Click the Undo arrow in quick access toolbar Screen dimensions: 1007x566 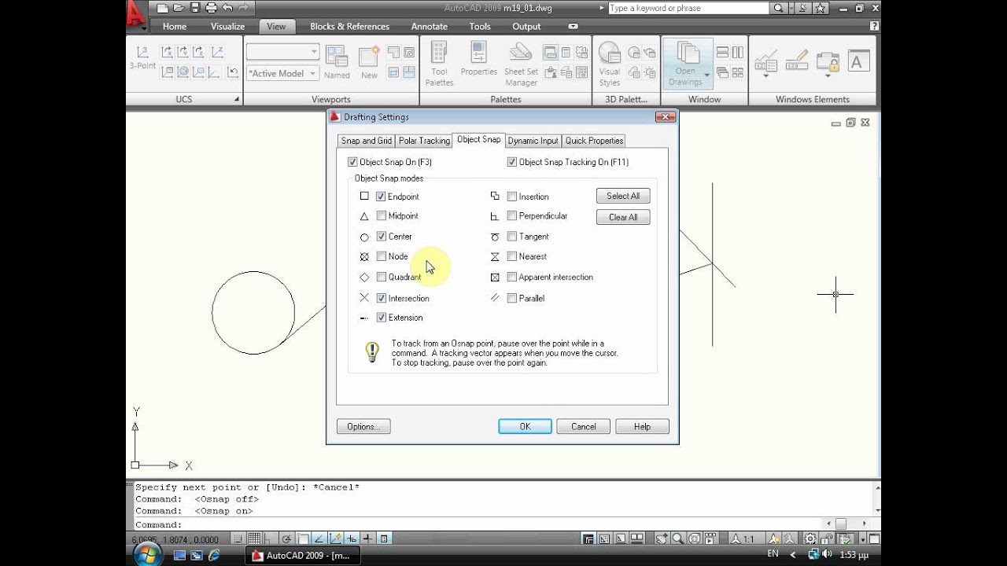(x=228, y=8)
